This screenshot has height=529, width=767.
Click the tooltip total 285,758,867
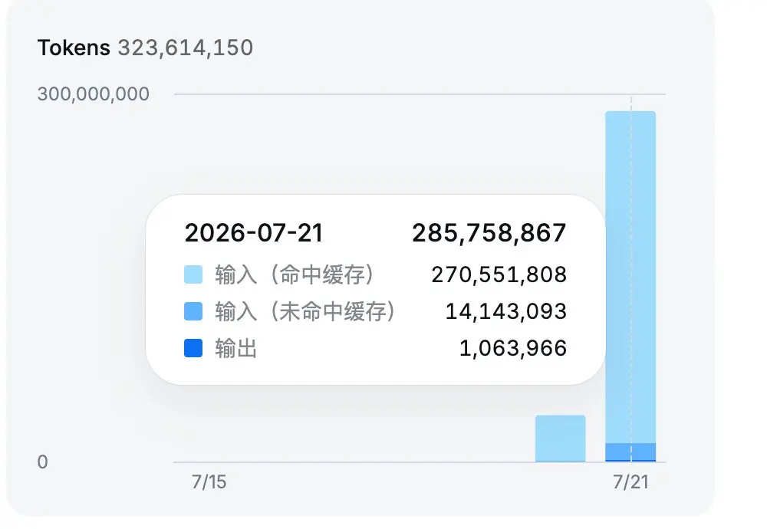pos(489,233)
